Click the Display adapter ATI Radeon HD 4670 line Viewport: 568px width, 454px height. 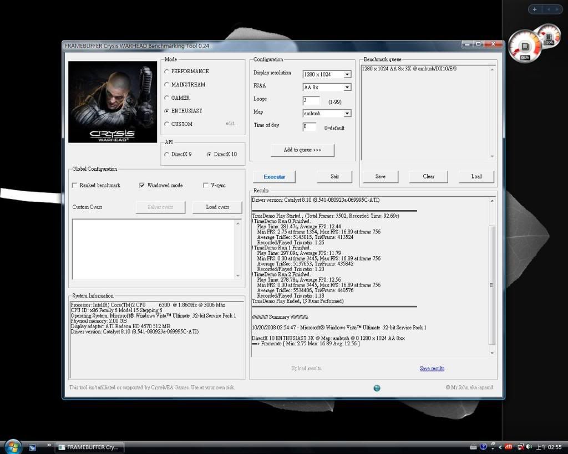[120, 326]
